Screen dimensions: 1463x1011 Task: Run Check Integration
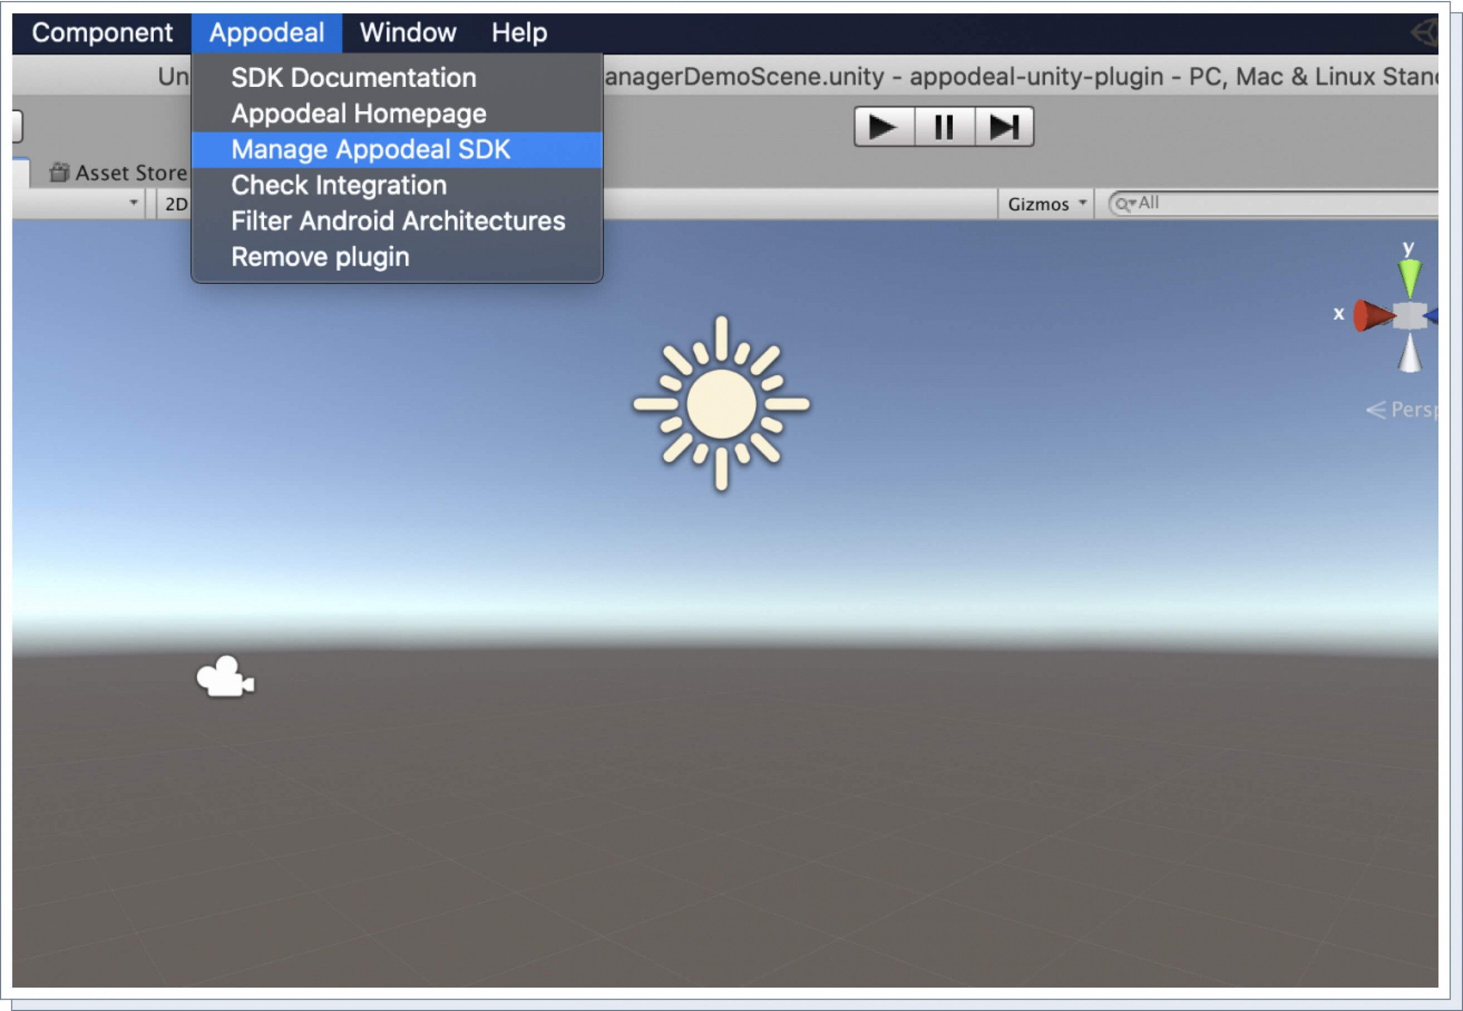tap(397, 186)
